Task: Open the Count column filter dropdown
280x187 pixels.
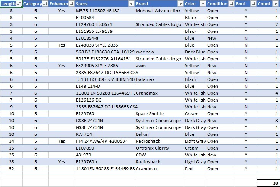Action: coord(276,4)
